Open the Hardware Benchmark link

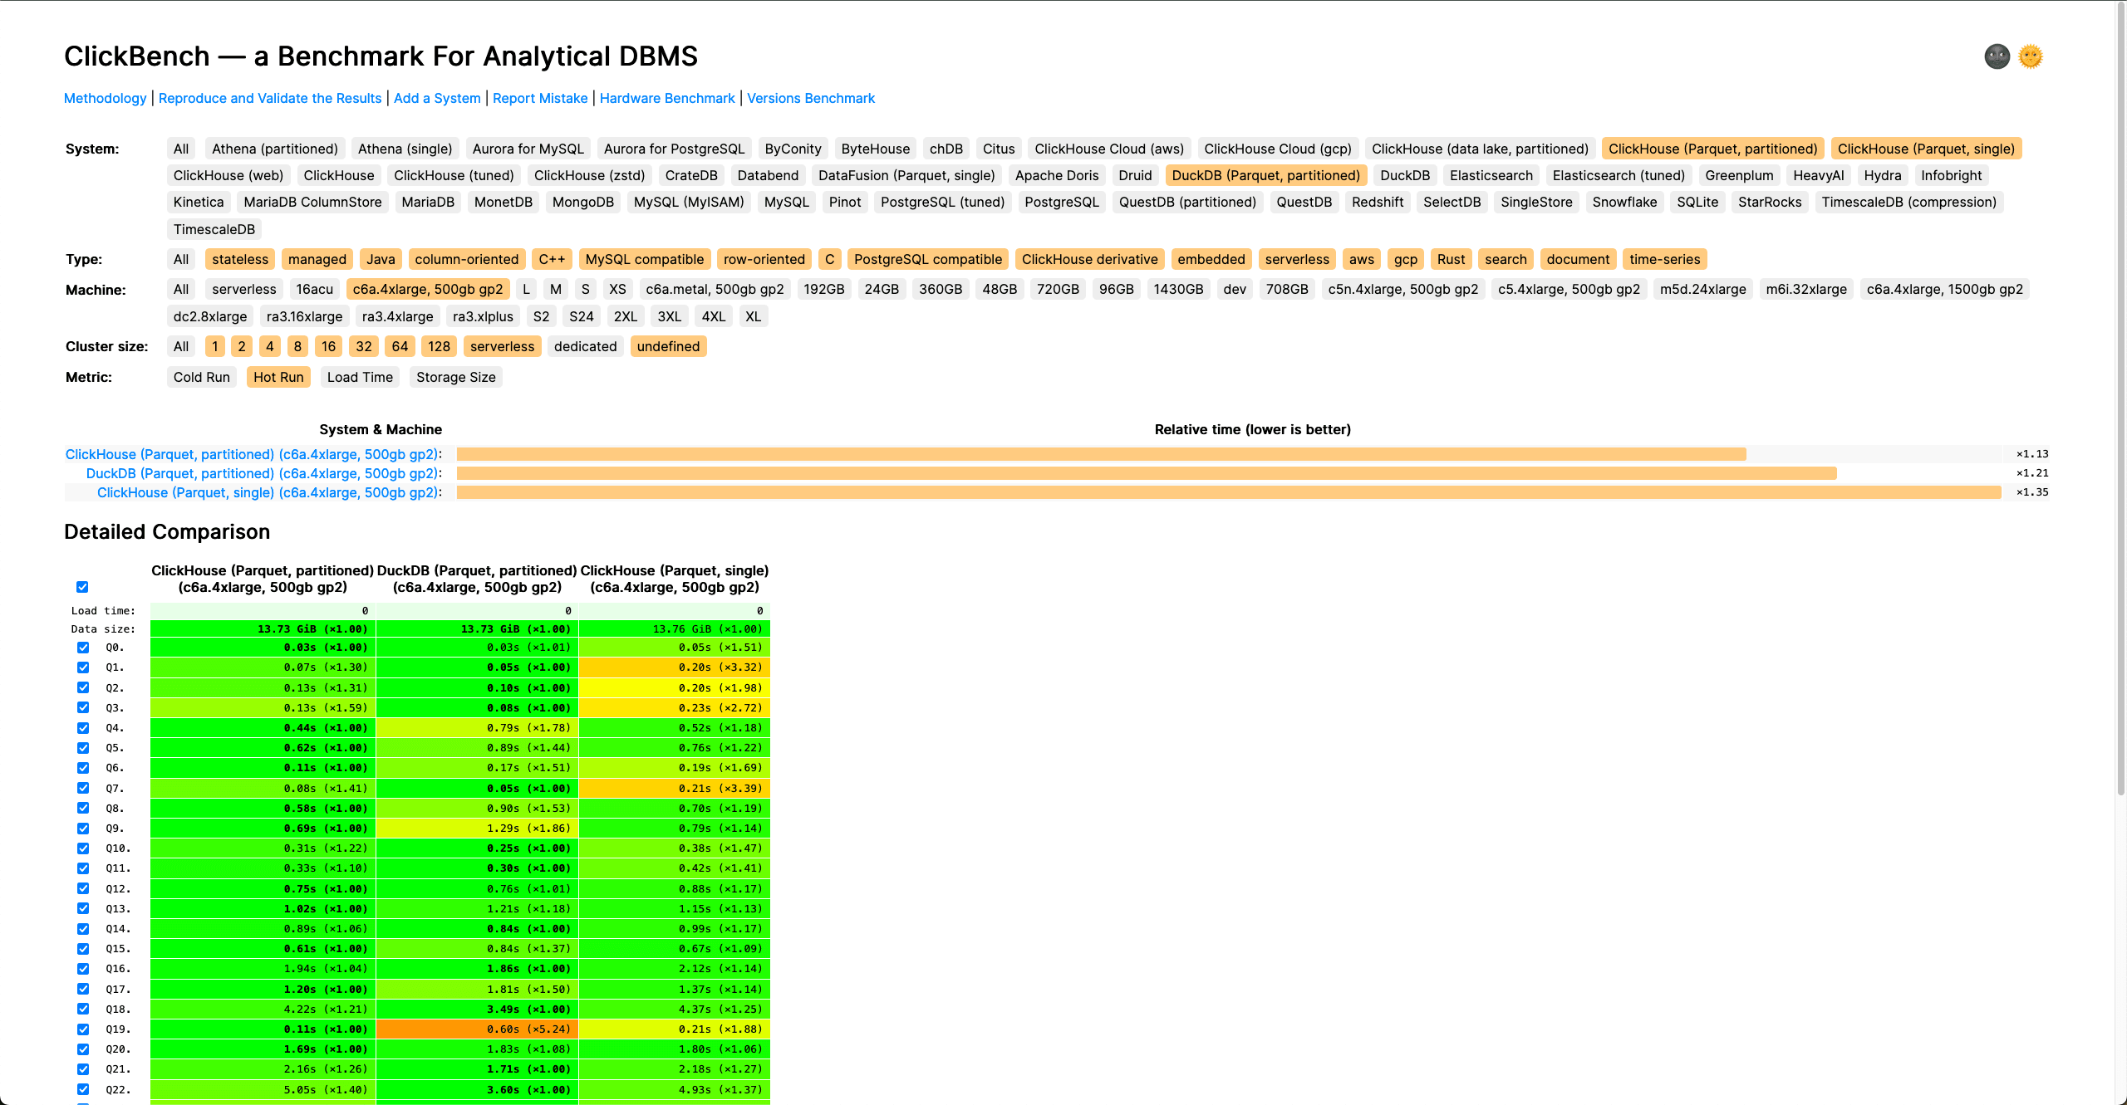point(666,98)
